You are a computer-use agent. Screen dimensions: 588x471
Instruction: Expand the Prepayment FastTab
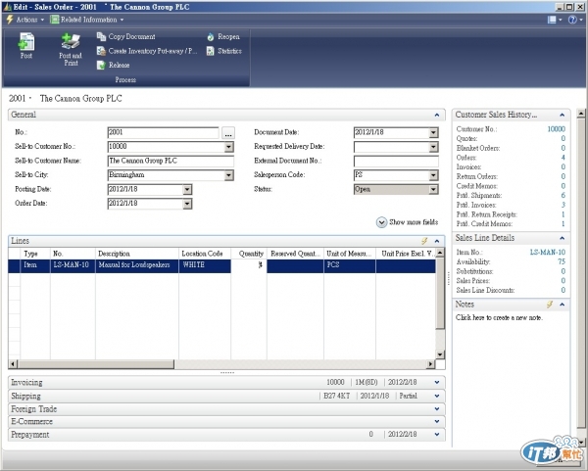[437, 435]
